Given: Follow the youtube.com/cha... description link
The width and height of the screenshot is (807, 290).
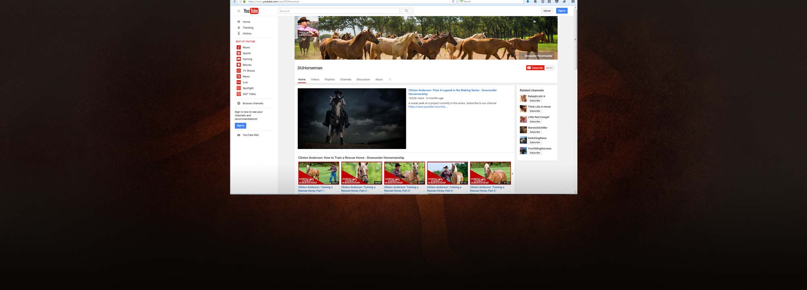Looking at the screenshot, I should coord(428,107).
